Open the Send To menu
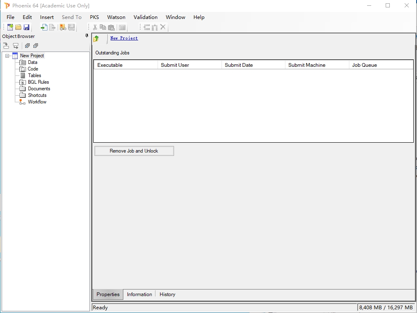Screen dimensions: 417x313 [71, 17]
